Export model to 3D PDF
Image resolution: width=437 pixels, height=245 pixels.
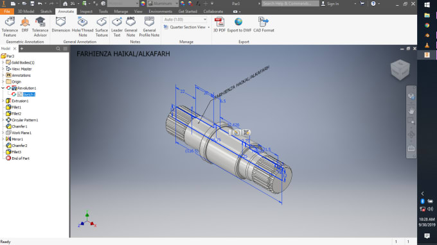click(219, 24)
